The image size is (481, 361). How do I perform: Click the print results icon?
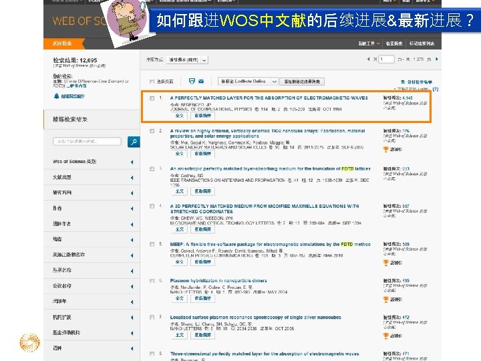pyautogui.click(x=192, y=81)
